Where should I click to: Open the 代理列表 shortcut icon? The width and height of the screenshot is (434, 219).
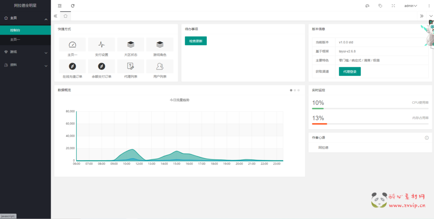click(131, 67)
